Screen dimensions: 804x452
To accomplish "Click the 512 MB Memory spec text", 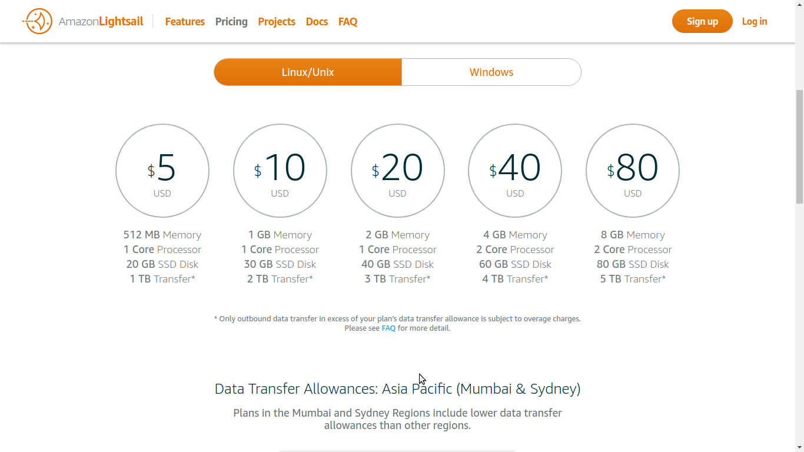I will 162,235.
